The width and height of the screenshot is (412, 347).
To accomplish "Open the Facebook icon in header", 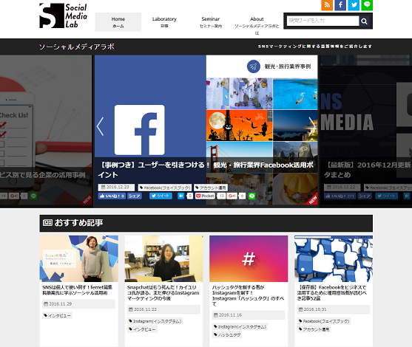I will click(x=340, y=5).
